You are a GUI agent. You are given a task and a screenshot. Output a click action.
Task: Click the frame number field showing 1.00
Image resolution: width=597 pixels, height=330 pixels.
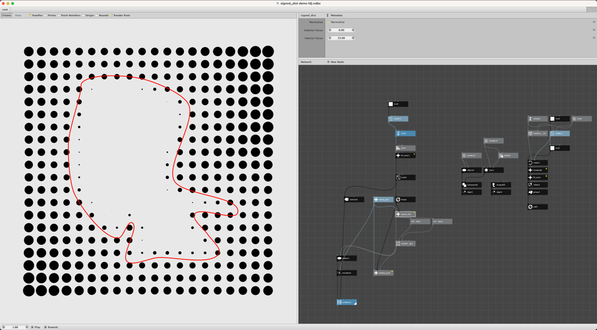(x=15, y=327)
